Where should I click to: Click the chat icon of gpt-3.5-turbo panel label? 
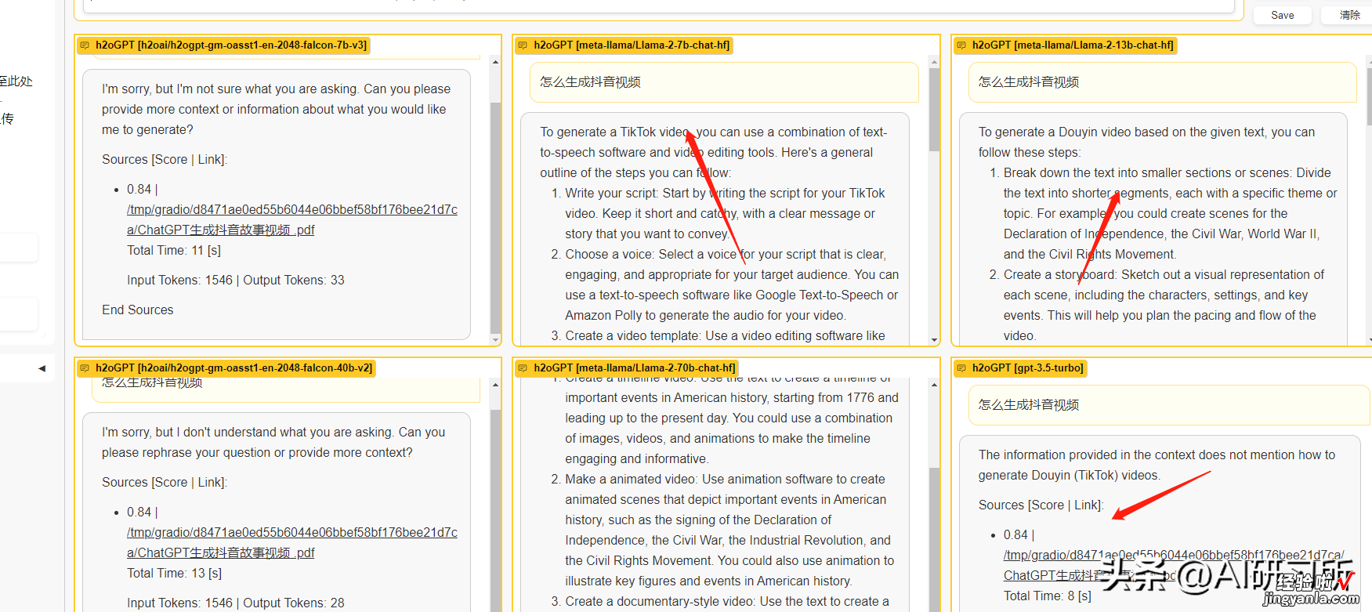961,368
